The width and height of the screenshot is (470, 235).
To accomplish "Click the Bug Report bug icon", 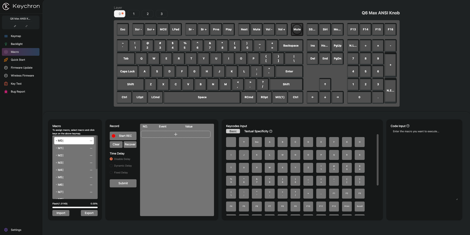I will (x=6, y=92).
